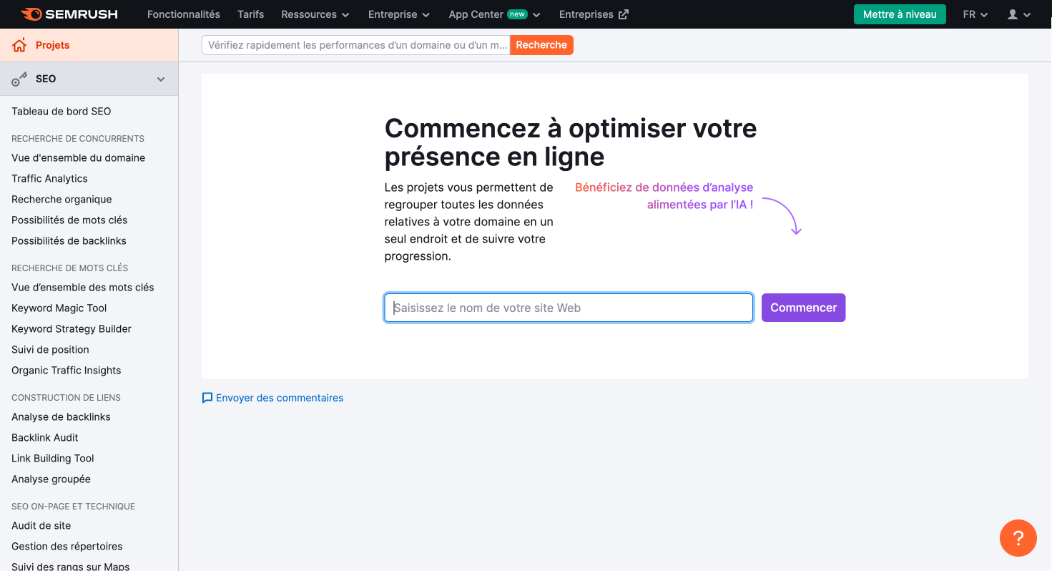Open Vue d'ensemble du domaine
The height and width of the screenshot is (581, 1052).
point(79,158)
